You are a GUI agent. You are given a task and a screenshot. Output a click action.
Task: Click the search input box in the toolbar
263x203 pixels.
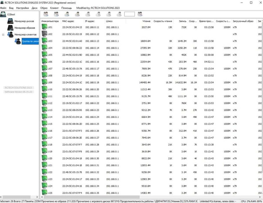click(x=130, y=14)
